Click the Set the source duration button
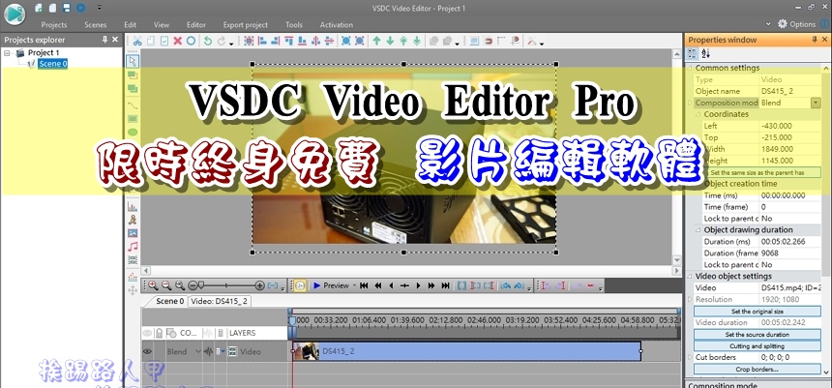The image size is (832, 388). [x=758, y=335]
